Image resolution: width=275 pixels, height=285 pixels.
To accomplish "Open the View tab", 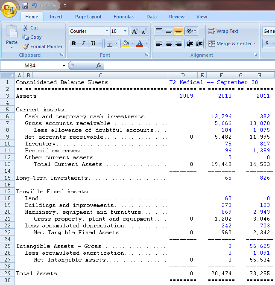I will coord(202,17).
